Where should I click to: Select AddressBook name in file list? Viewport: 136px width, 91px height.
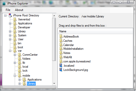click(71, 37)
